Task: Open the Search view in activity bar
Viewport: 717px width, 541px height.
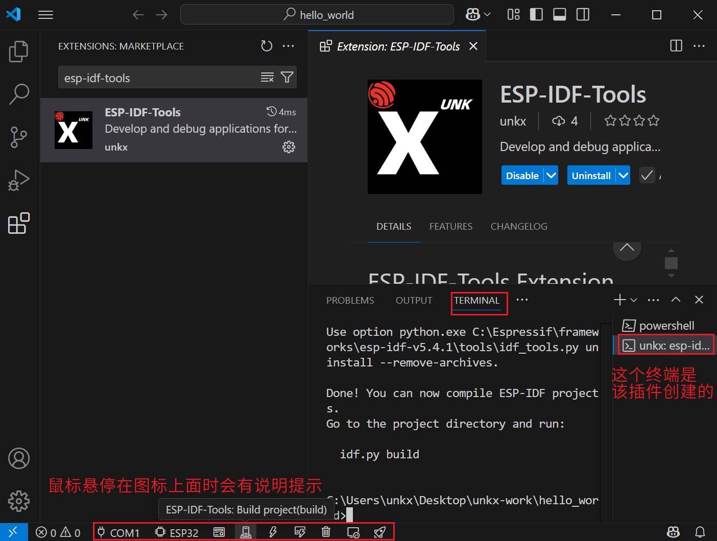Action: tap(19, 94)
